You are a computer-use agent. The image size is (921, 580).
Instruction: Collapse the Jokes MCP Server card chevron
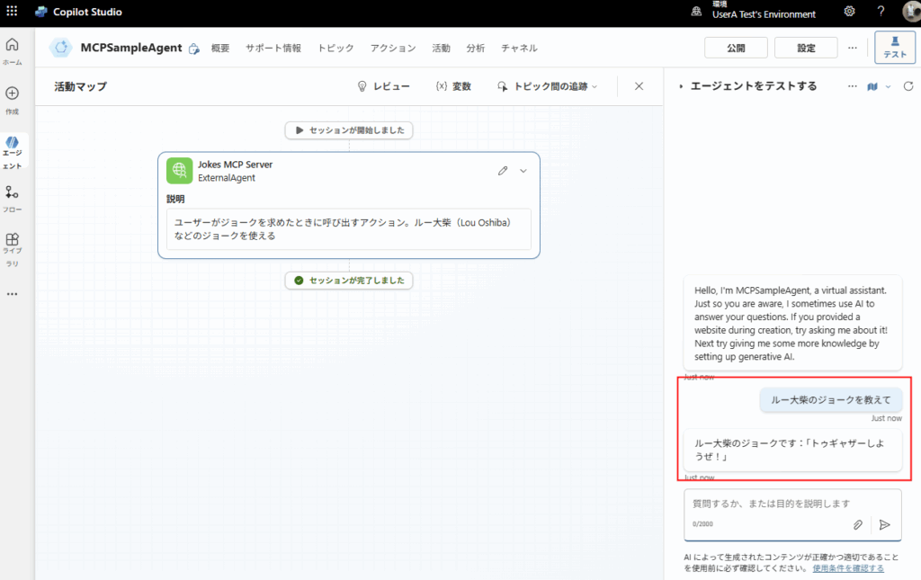tap(523, 171)
